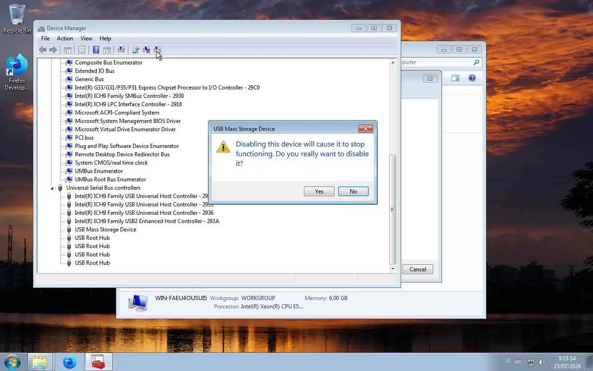
Task: Toggle the Show/Hide Console Tree toolbar icon
Action: click(x=68, y=50)
